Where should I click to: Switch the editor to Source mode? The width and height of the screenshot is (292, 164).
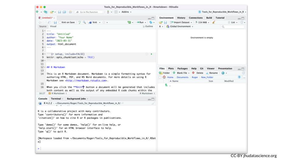[x=43, y=26]
